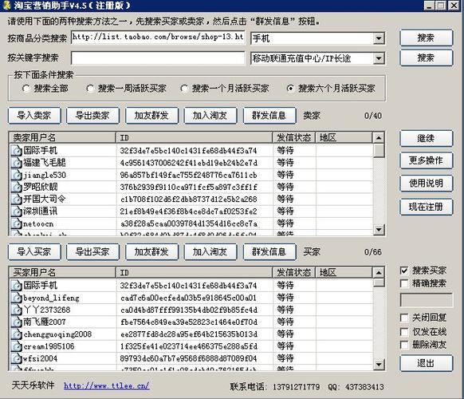464x399 pixels.
Task: Click the icon beside 罗昭欣靓
Action: point(16,187)
